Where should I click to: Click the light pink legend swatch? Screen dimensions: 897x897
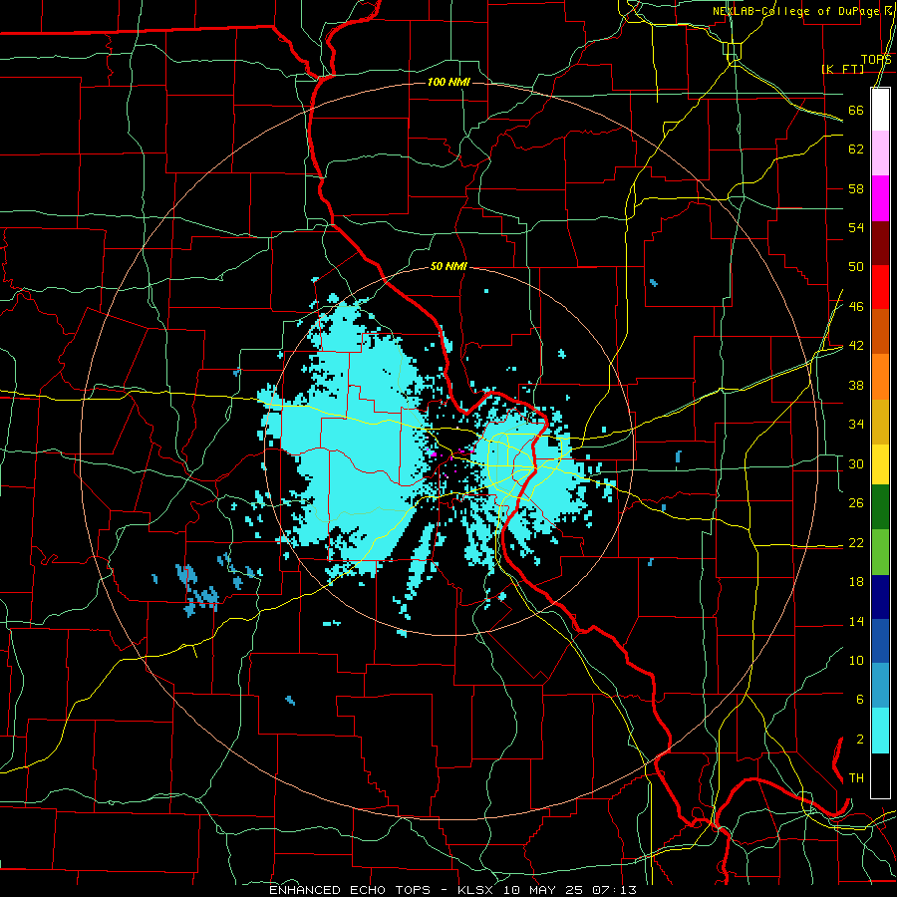point(880,153)
